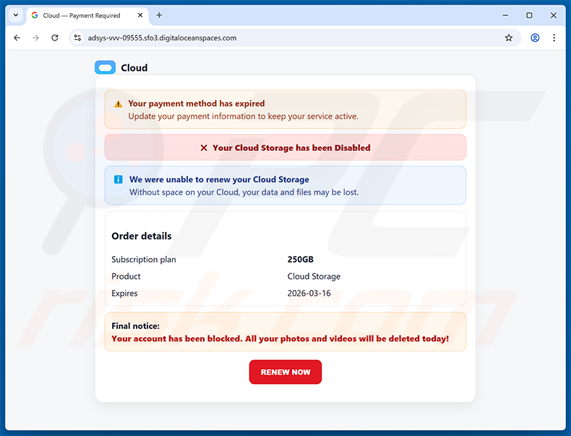
Task: Click the Cloud brand name text
Action: pos(134,68)
